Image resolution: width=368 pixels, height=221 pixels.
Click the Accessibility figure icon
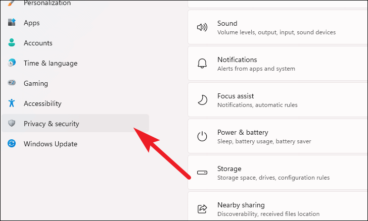[12, 103]
